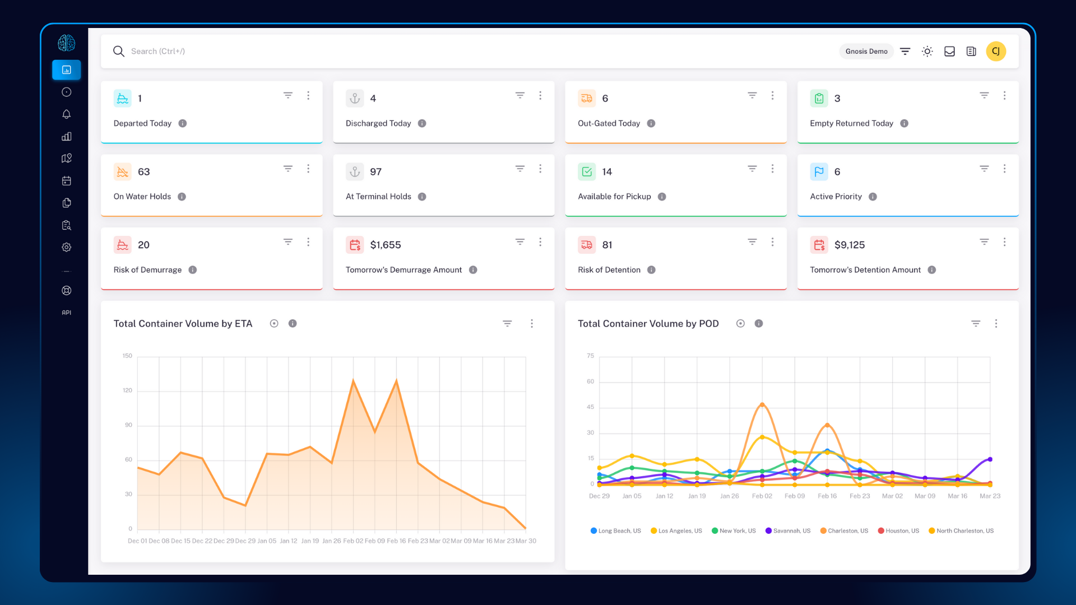Open the calendar sidebar icon
This screenshot has width=1076, height=605.
point(66,181)
